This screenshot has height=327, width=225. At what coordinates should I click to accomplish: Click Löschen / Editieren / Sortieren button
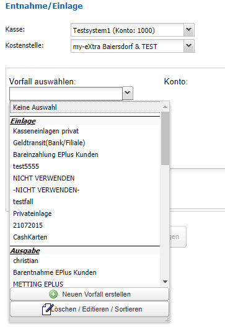point(89,309)
